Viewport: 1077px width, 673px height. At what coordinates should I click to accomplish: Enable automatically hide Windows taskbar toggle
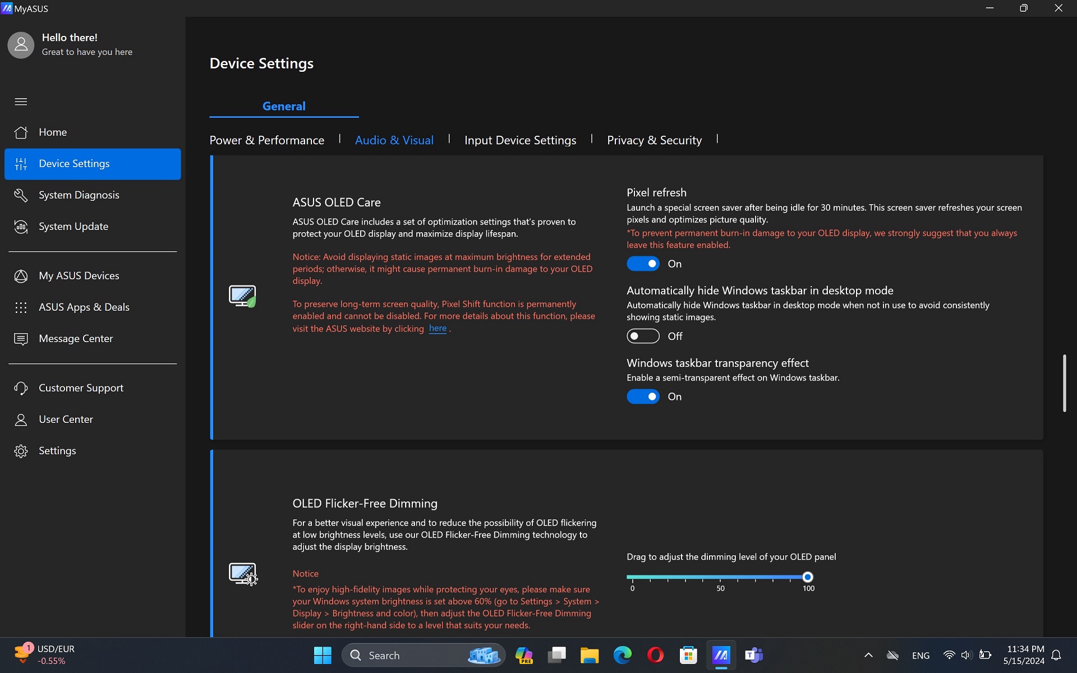pyautogui.click(x=643, y=336)
